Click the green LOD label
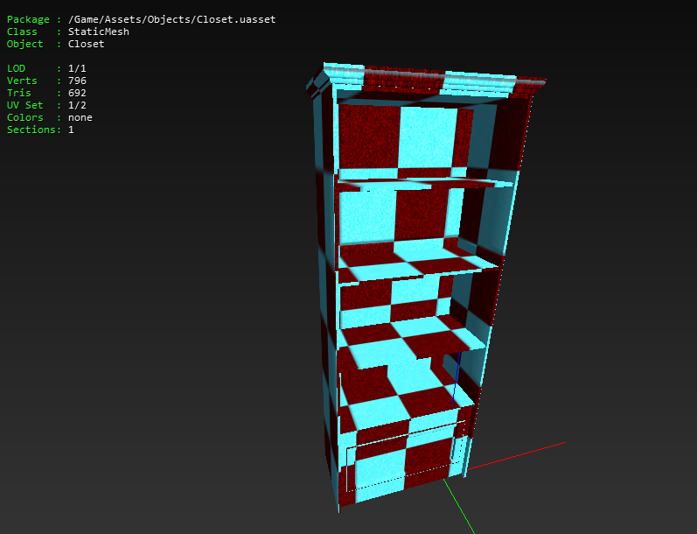The width and height of the screenshot is (697, 534). [16, 68]
